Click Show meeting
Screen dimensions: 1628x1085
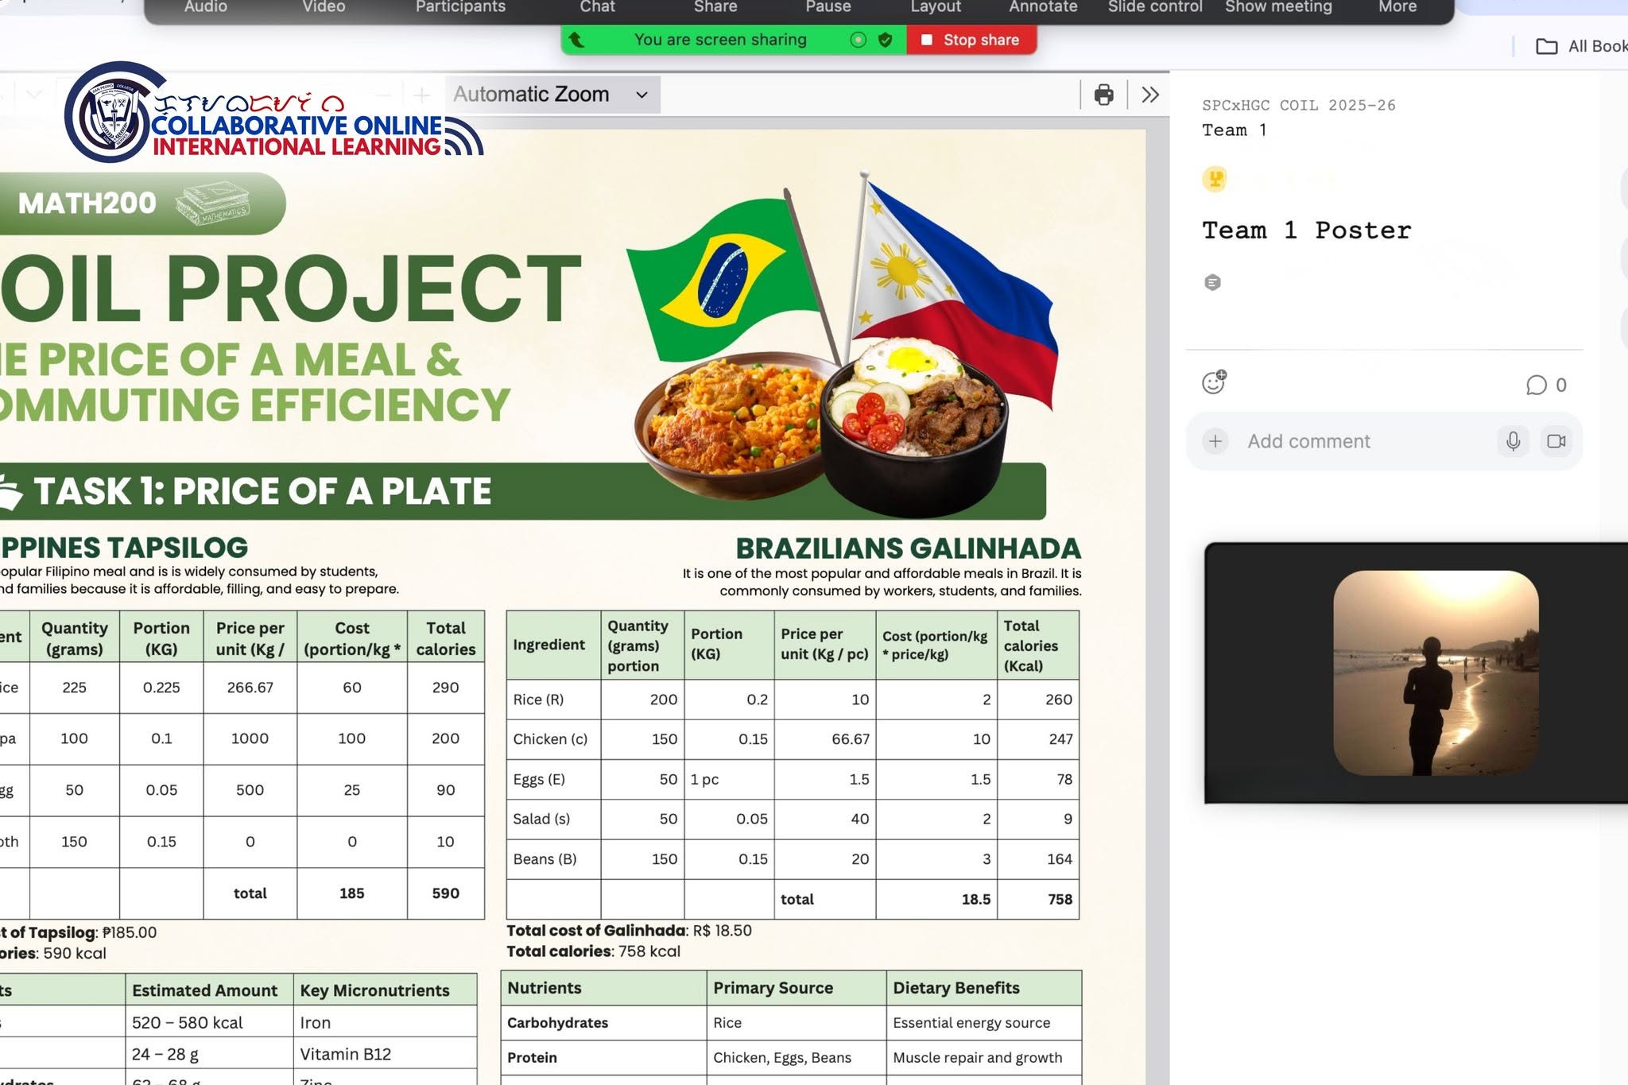click(x=1278, y=7)
